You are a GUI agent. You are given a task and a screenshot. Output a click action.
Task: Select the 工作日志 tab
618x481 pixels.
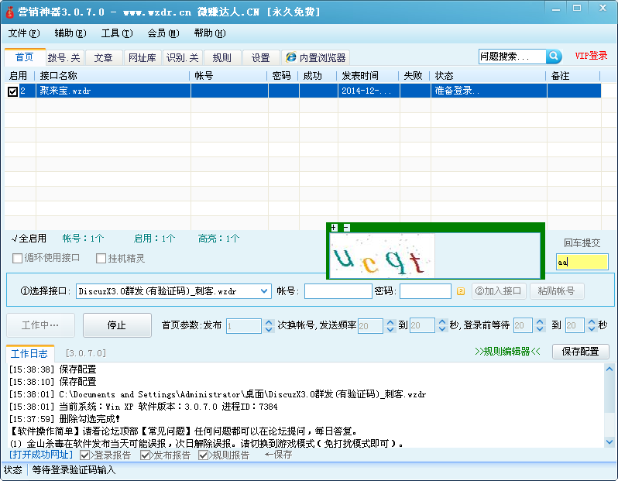pos(29,354)
